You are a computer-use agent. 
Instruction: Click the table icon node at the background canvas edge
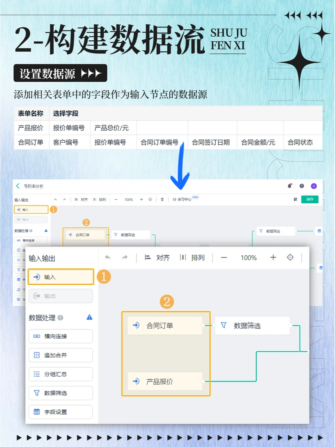point(319,231)
